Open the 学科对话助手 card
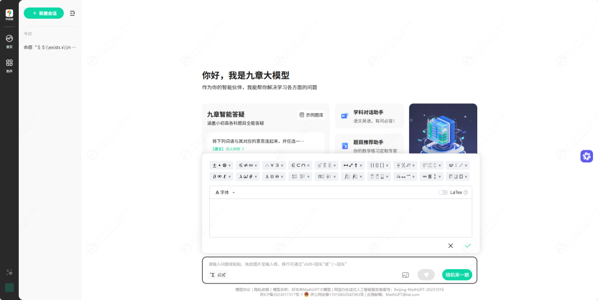Viewport: 598px width, 300px height. (369, 116)
